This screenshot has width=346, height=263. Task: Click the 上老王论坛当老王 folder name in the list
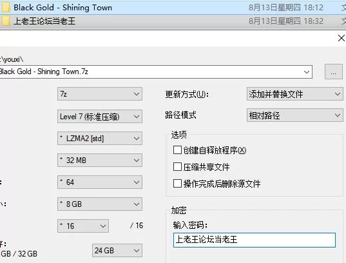[x=44, y=21]
